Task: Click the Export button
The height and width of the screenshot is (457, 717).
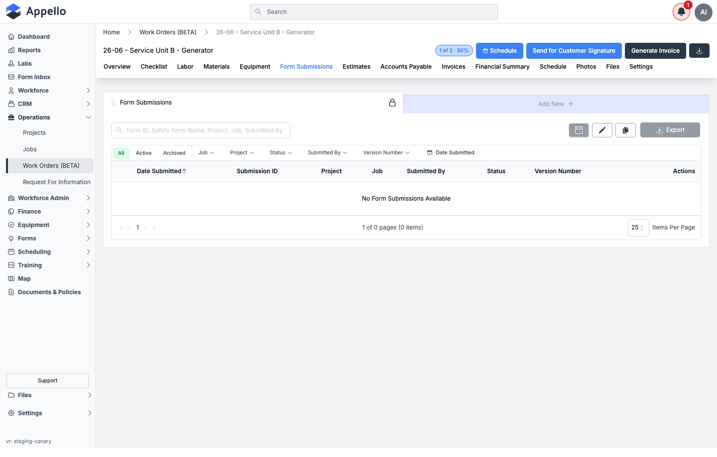Action: (670, 130)
